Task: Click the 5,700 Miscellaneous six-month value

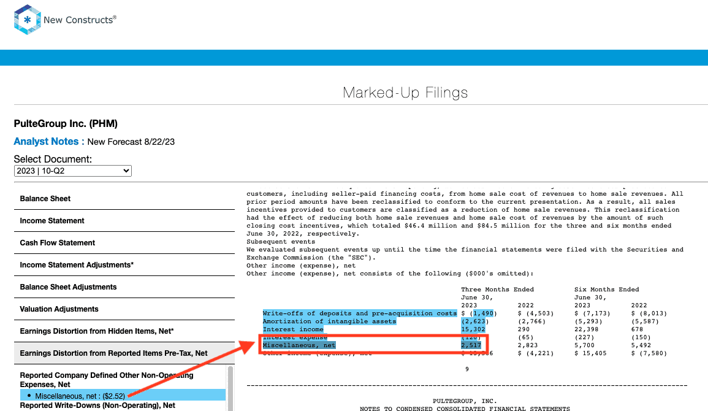Action: 584,345
